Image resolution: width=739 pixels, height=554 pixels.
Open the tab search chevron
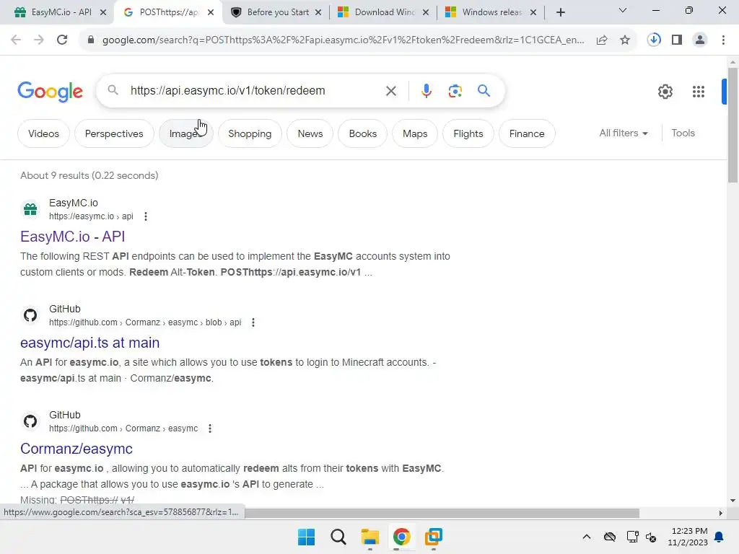tap(623, 10)
